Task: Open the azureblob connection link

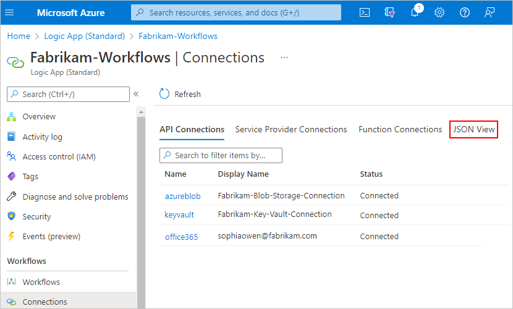Action: (x=182, y=196)
